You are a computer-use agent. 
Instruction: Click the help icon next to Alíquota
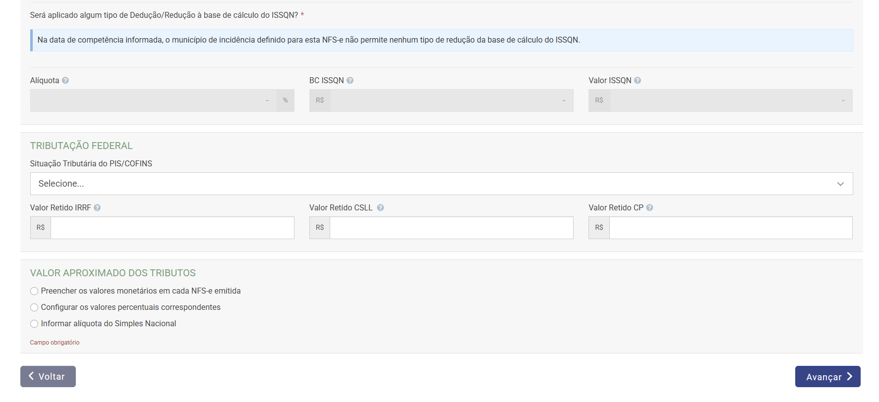coord(65,81)
